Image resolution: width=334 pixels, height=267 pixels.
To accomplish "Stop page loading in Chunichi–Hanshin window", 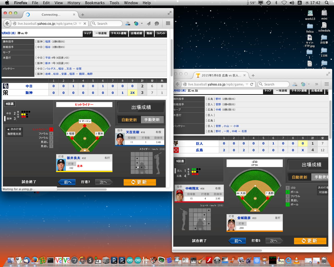I will click(85, 23).
